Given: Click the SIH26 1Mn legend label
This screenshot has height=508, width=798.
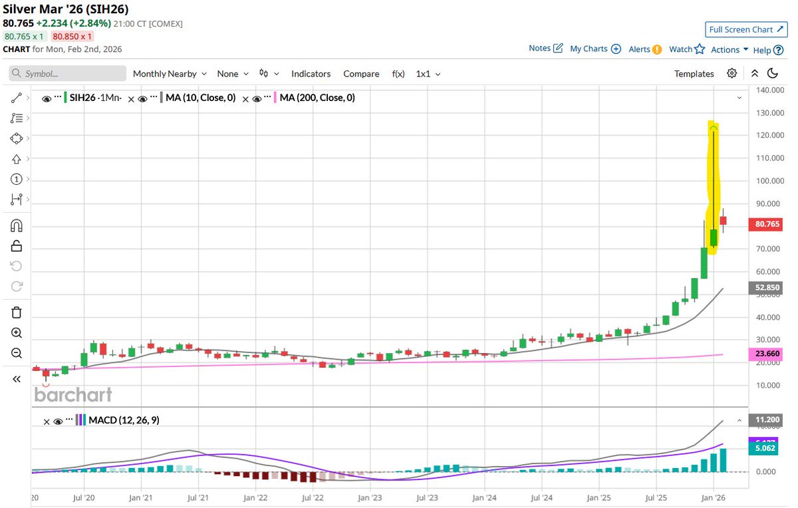Looking at the screenshot, I should (x=94, y=98).
